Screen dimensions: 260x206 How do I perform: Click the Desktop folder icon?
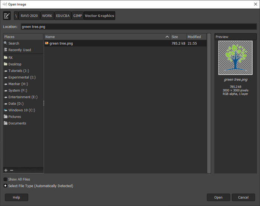click(x=6, y=64)
